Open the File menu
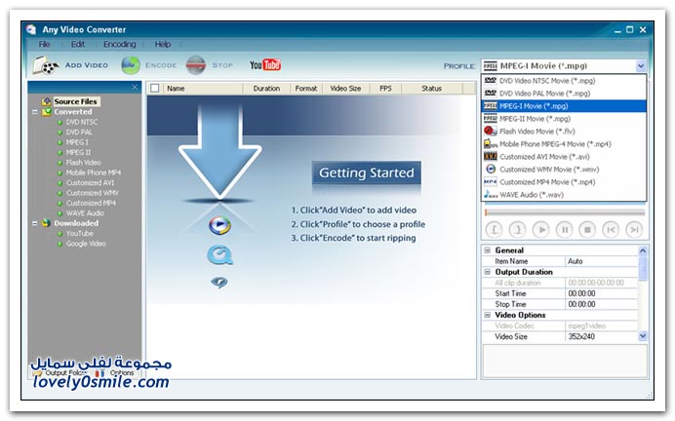Image resolution: width=675 pixels, height=421 pixels. pyautogui.click(x=45, y=44)
